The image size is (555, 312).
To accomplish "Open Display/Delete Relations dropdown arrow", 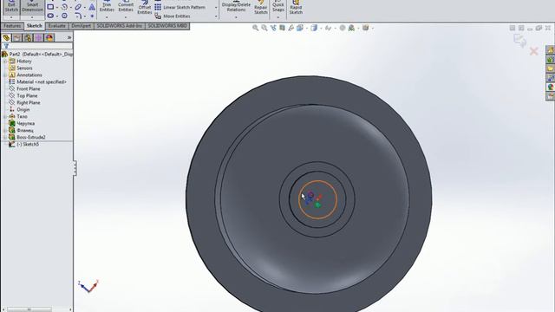I will tap(236, 17).
